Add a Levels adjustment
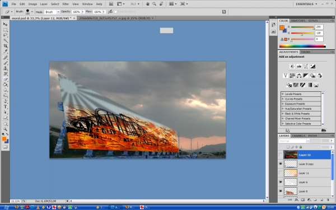This screenshot has height=210, width=336. (x=299, y=66)
